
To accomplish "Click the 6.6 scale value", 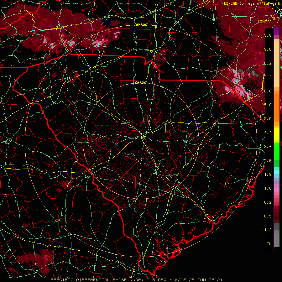I will point(268,91).
